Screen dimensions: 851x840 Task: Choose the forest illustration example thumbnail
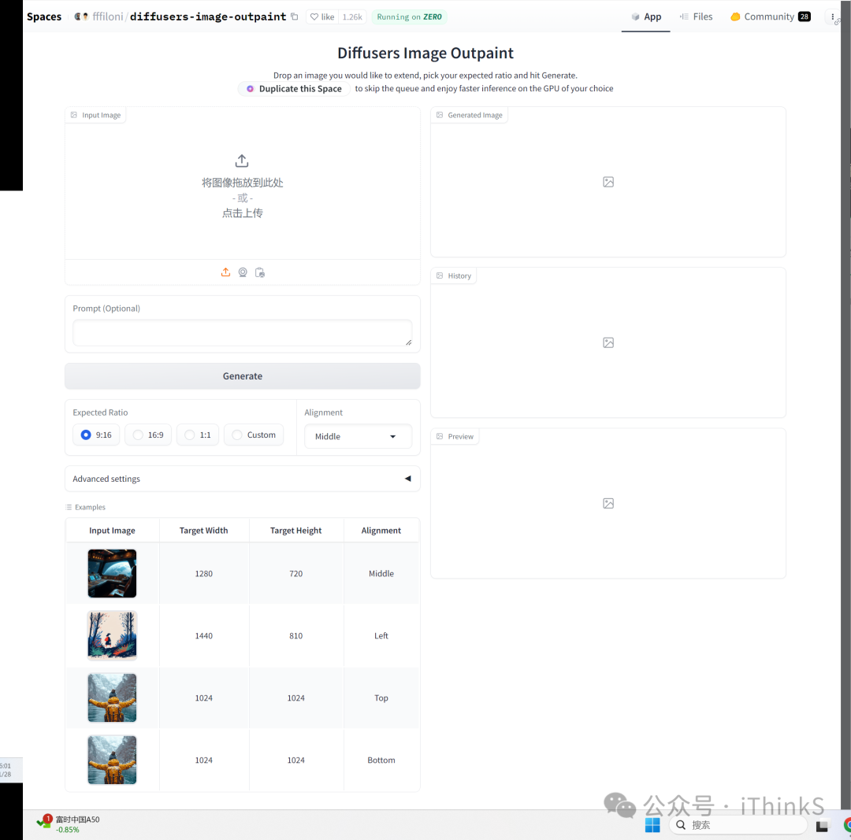pos(113,635)
